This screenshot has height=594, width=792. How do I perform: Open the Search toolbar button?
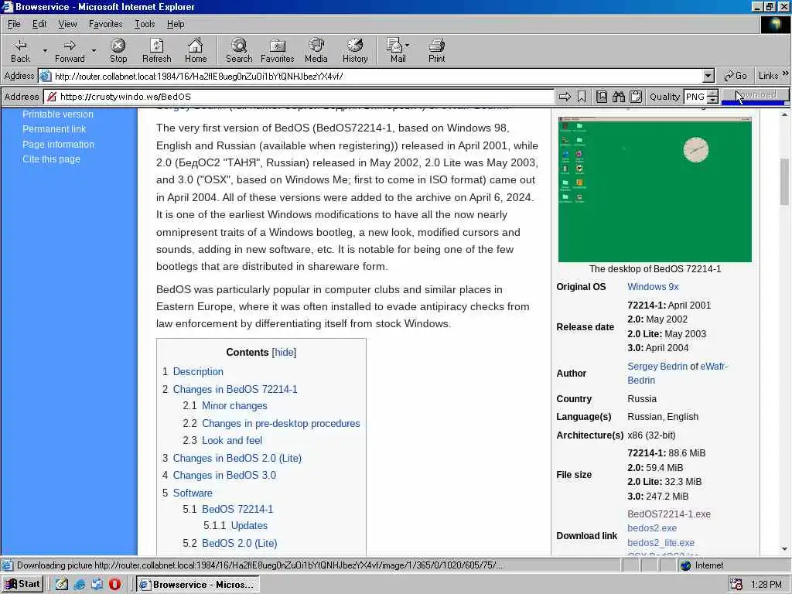pos(239,50)
